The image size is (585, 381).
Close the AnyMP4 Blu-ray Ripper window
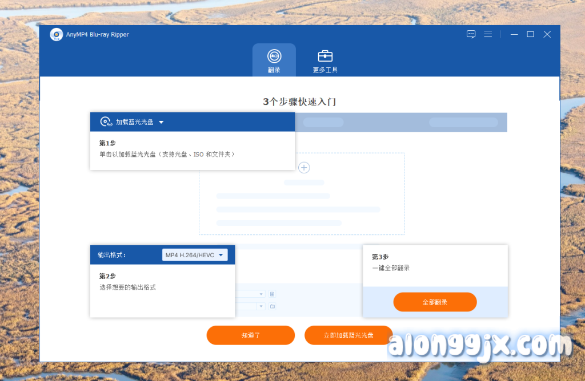[x=547, y=34]
